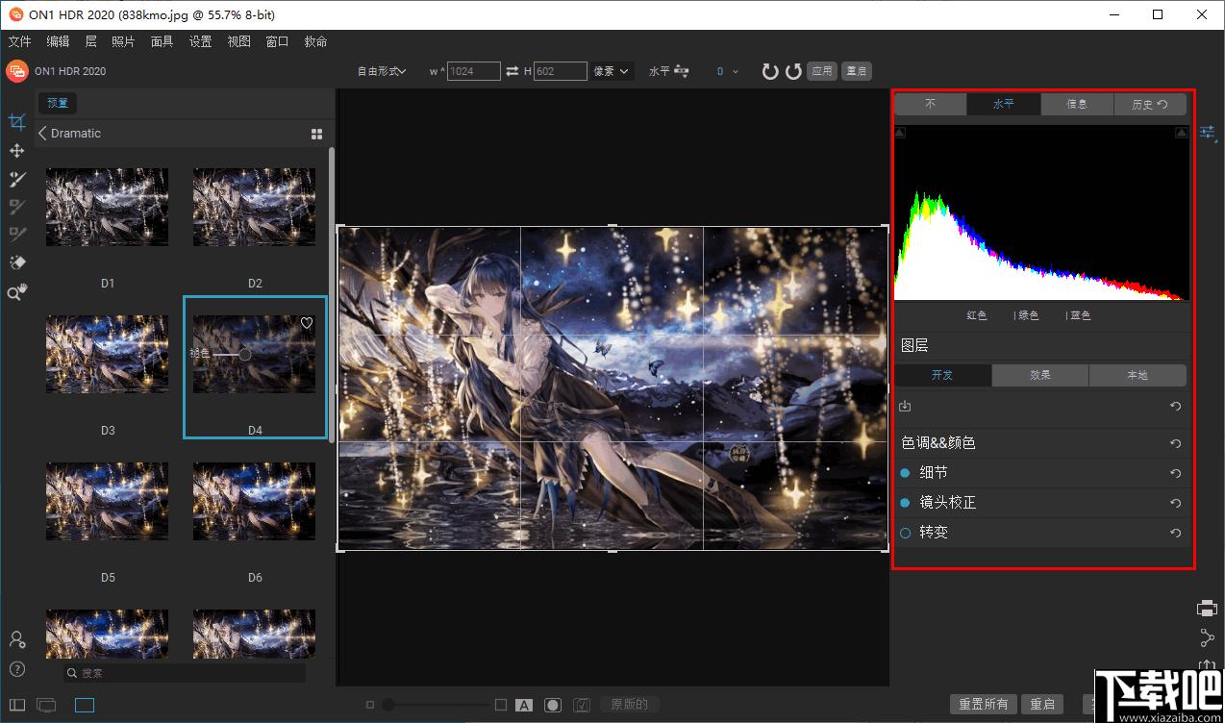
Task: Open the 面具 menu
Action: (x=162, y=41)
